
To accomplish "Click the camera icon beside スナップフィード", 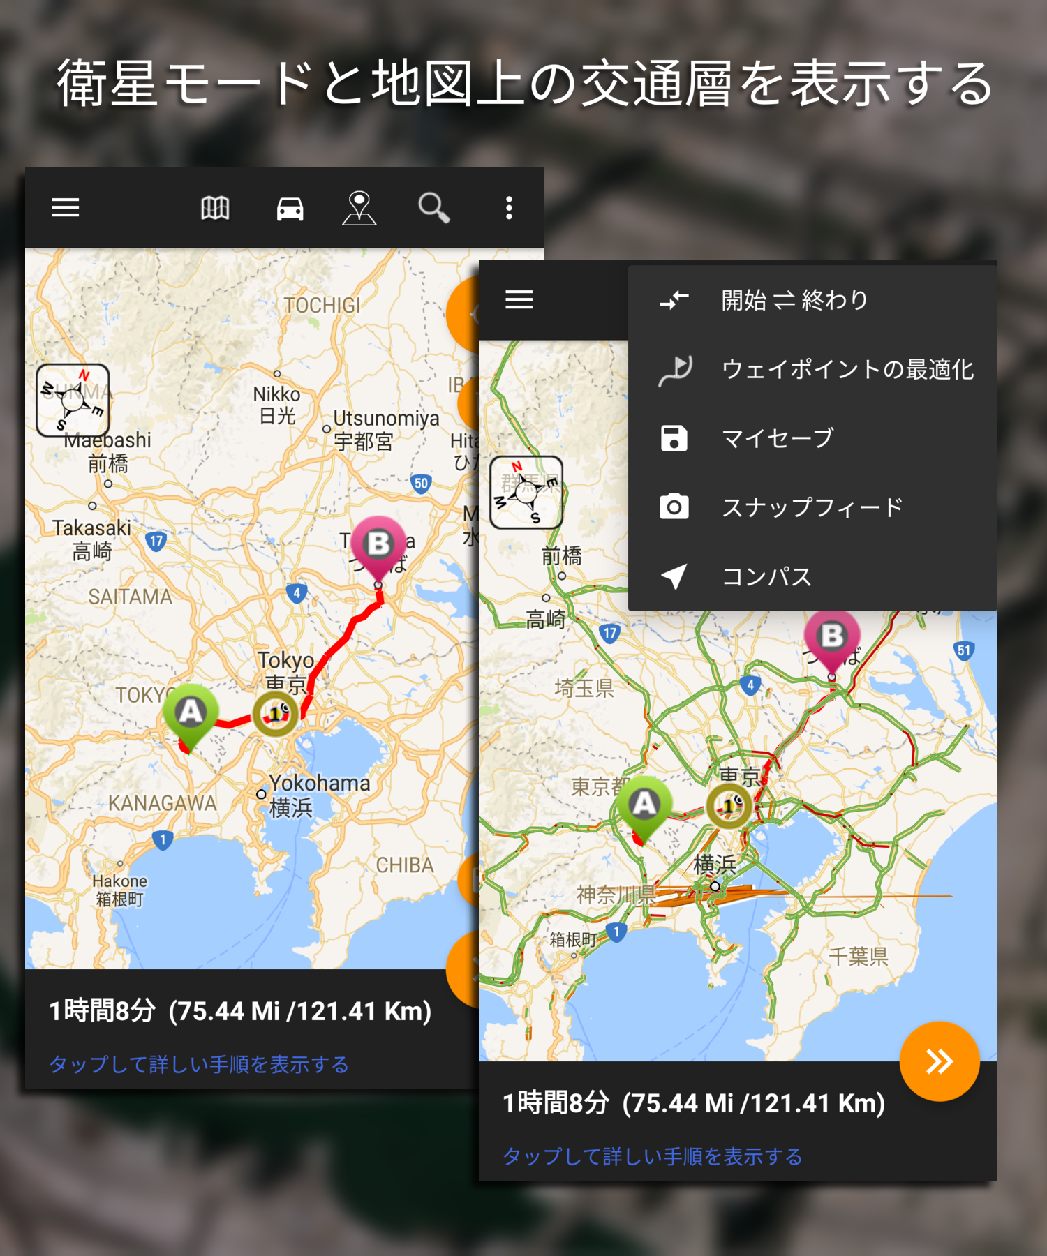I will [x=674, y=507].
